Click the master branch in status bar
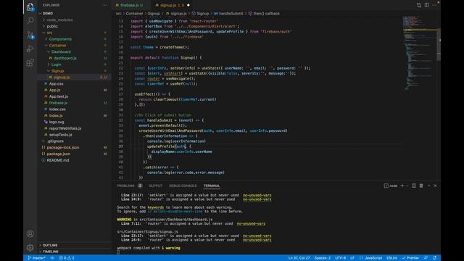Screen dimensions: 464x261 [37, 258]
